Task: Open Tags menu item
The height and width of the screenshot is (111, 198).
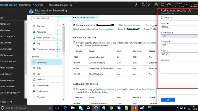Action: pos(47,44)
